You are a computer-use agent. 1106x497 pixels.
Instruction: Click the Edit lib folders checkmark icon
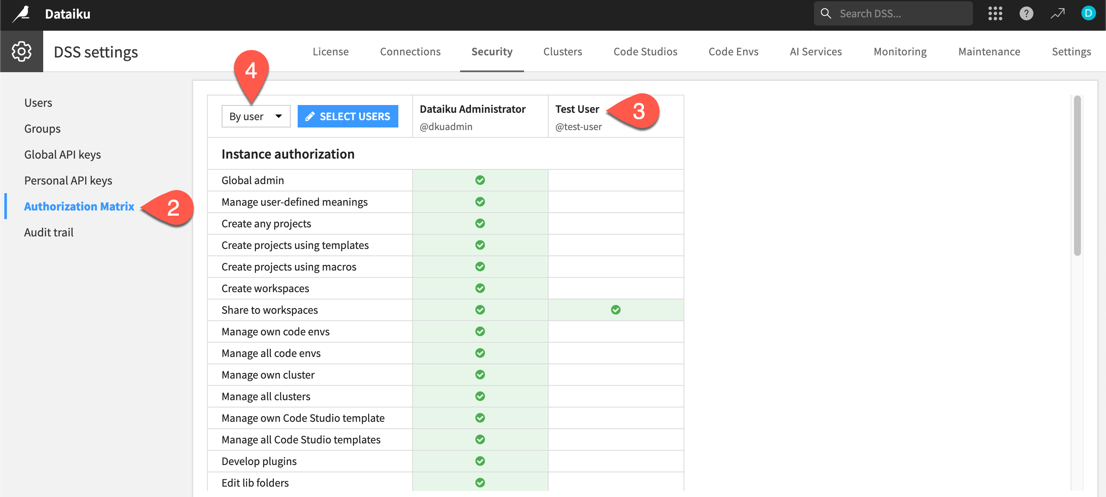point(480,483)
